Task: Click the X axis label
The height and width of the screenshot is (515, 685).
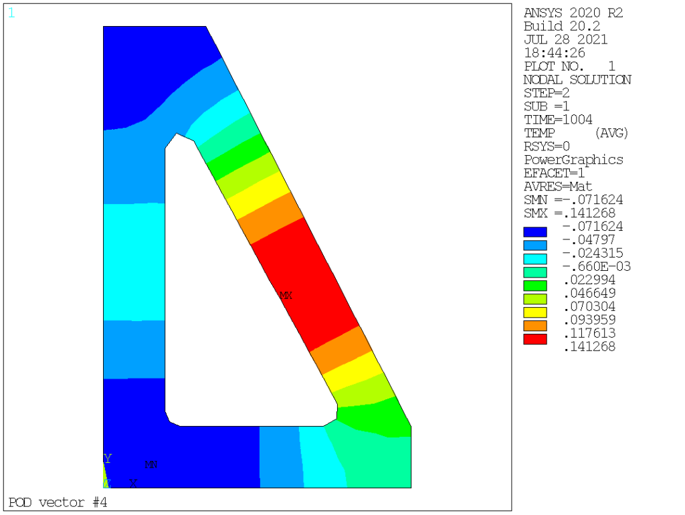Action: [x=133, y=483]
